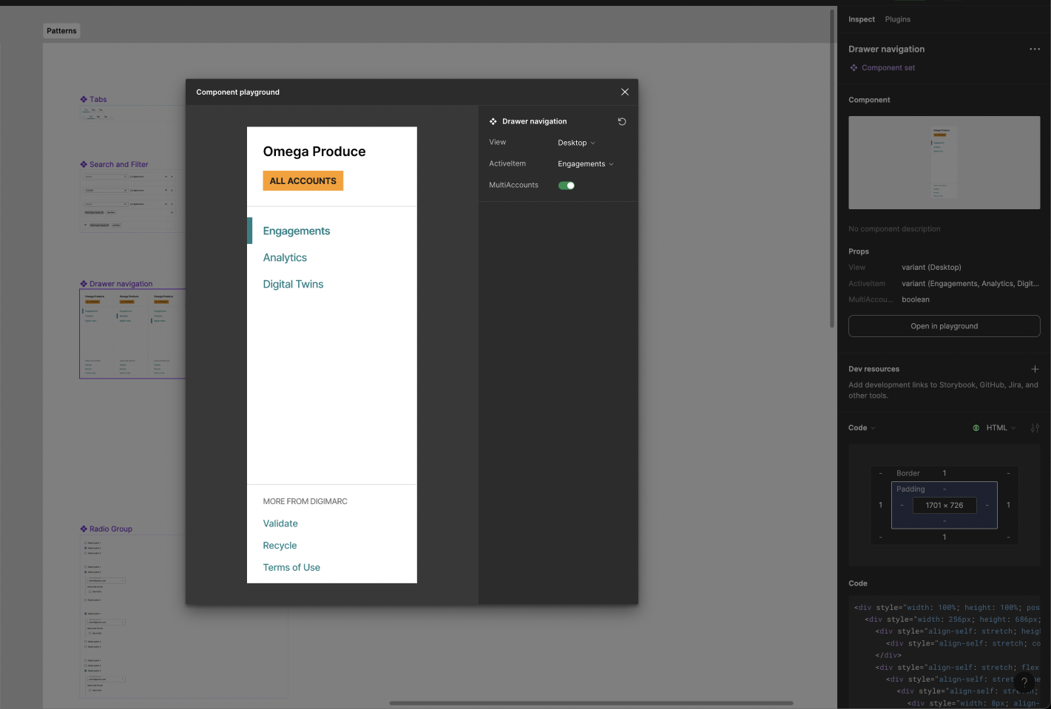Click the Tabs component diamond icon
The height and width of the screenshot is (709, 1051).
coord(84,99)
